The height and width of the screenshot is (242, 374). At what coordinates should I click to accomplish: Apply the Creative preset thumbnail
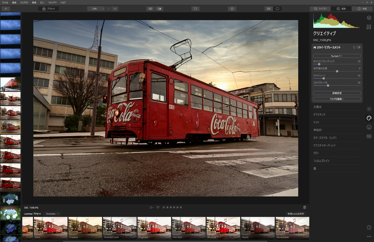pos(85,228)
